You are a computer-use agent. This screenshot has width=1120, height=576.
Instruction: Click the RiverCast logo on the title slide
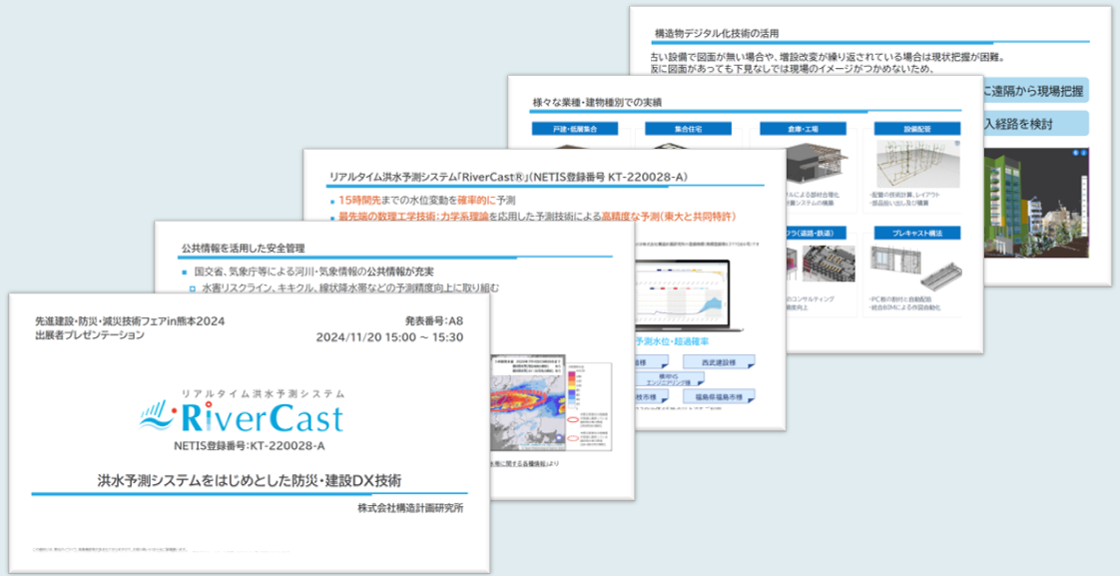(243, 418)
